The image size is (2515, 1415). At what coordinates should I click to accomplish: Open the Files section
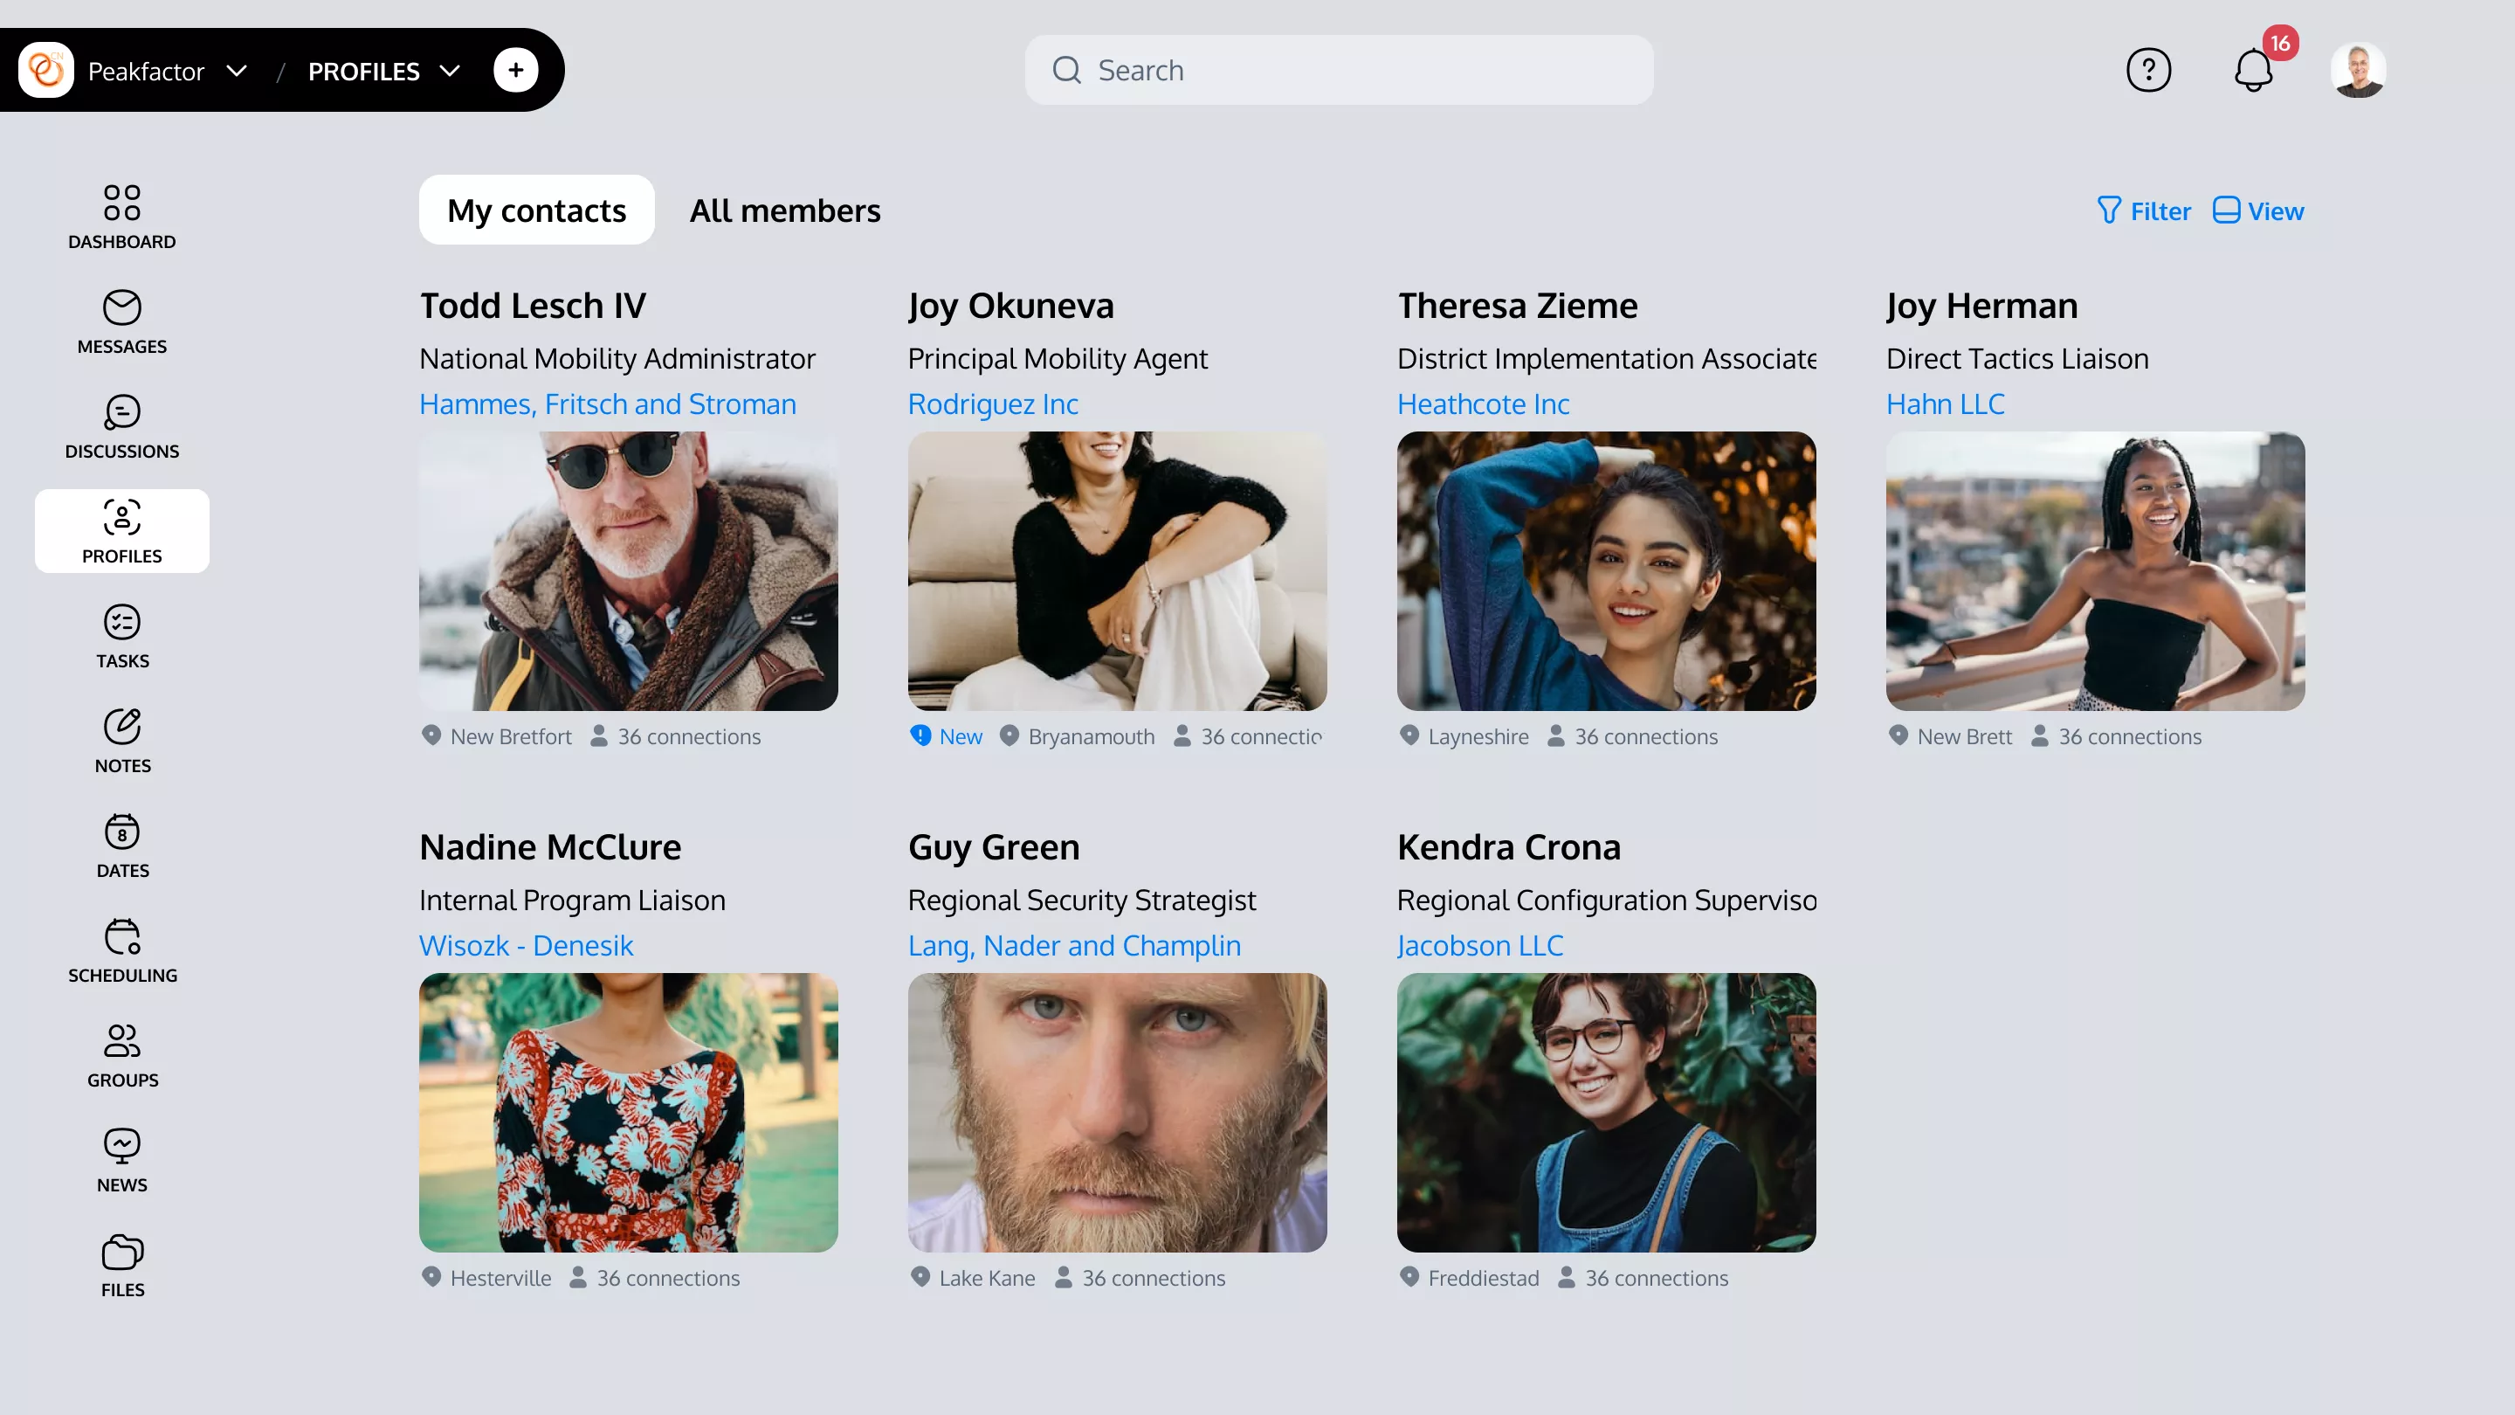(121, 1264)
